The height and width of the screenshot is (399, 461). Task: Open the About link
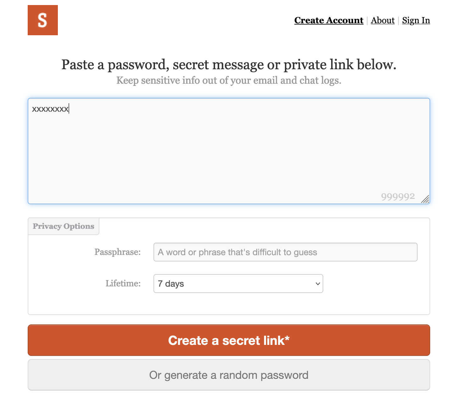383,20
